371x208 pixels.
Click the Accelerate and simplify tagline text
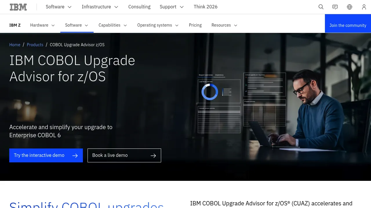pyautogui.click(x=61, y=131)
